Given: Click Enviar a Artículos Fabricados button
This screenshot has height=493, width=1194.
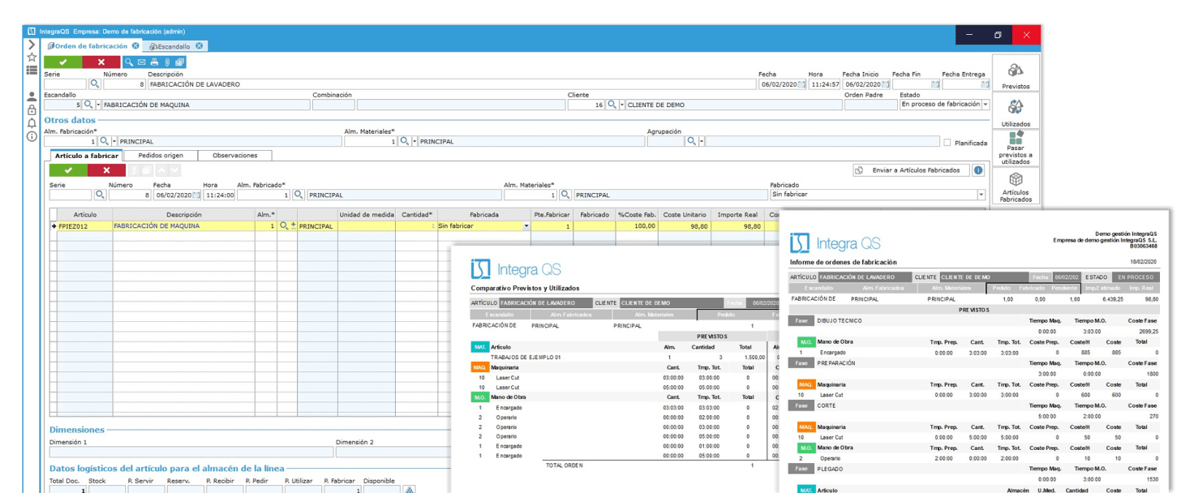Looking at the screenshot, I should coord(910,170).
